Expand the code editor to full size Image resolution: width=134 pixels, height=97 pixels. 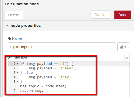coord(127,58)
